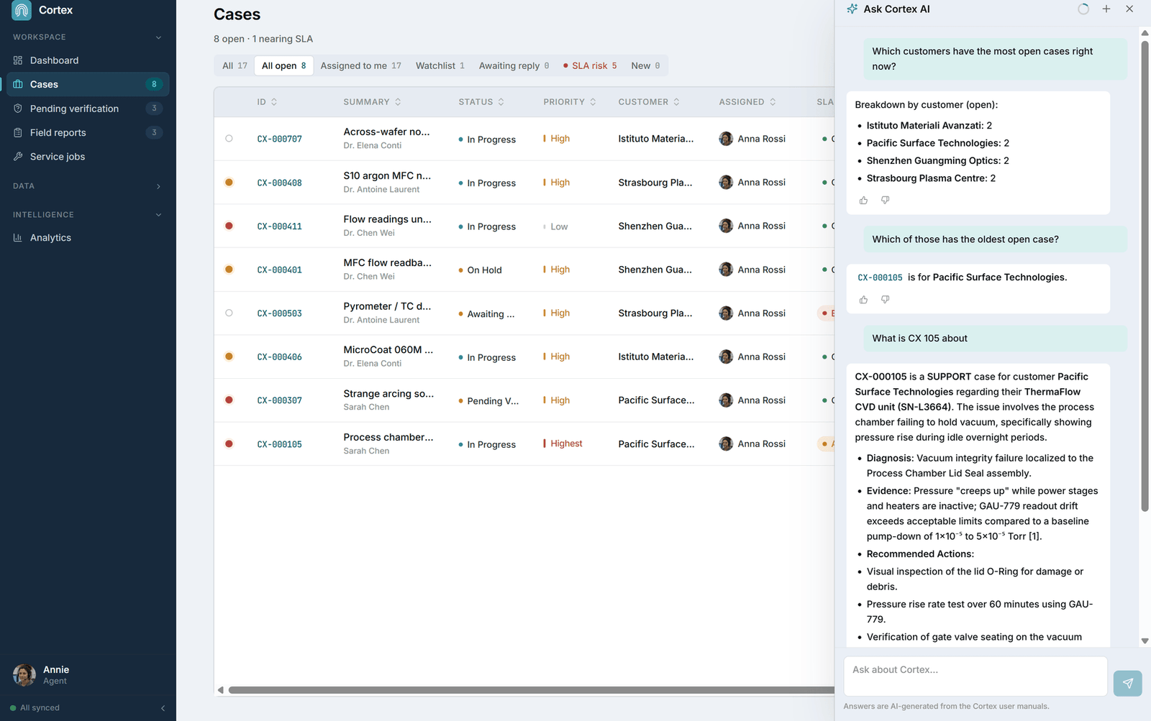Toggle watch marker for case CX-000307

pyautogui.click(x=229, y=400)
